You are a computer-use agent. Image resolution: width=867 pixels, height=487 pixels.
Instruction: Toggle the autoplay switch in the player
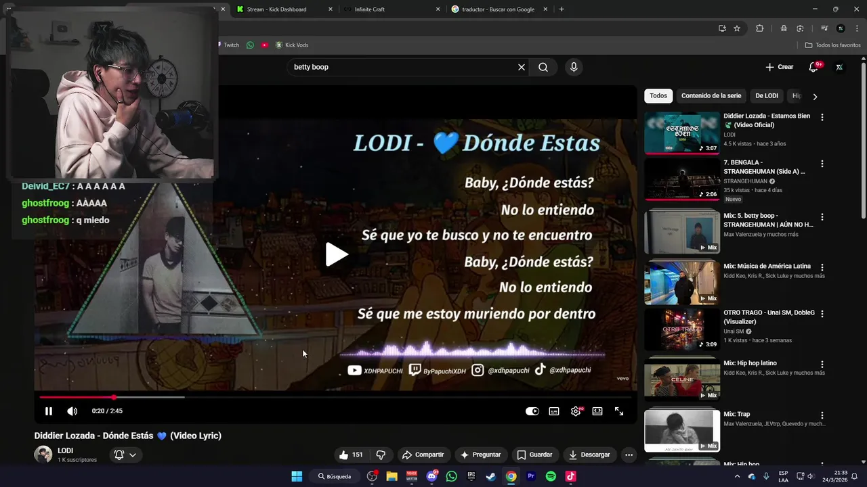pos(532,411)
